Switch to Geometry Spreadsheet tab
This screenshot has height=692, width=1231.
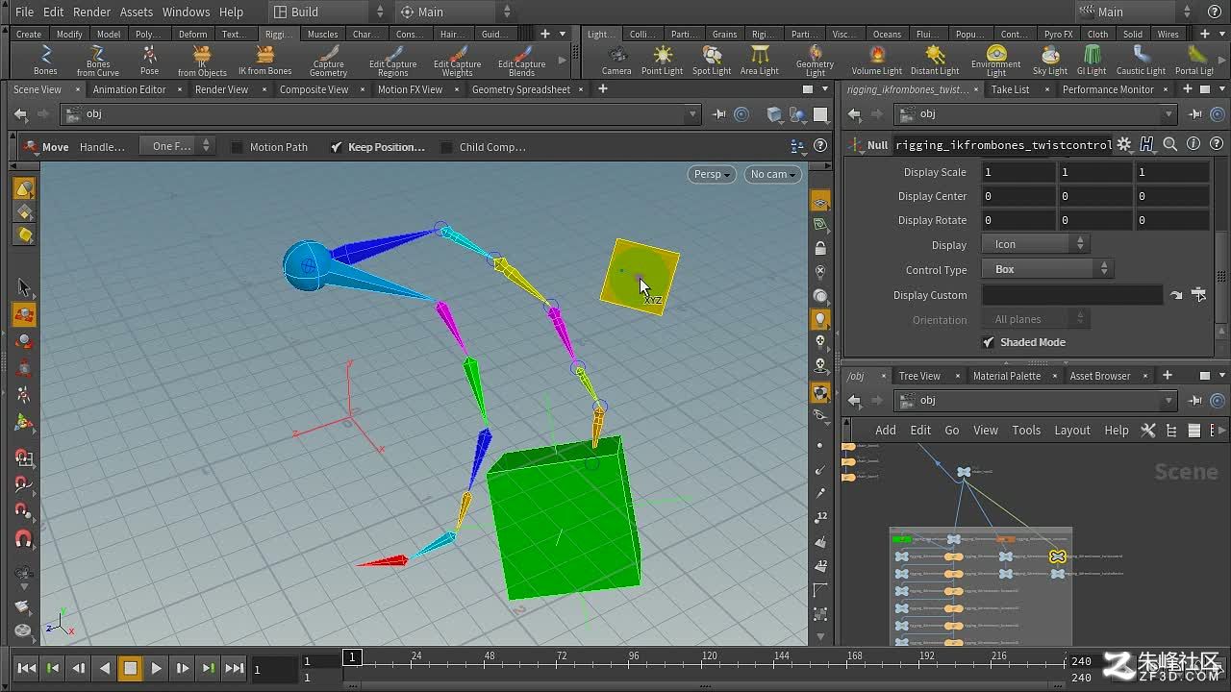[520, 89]
